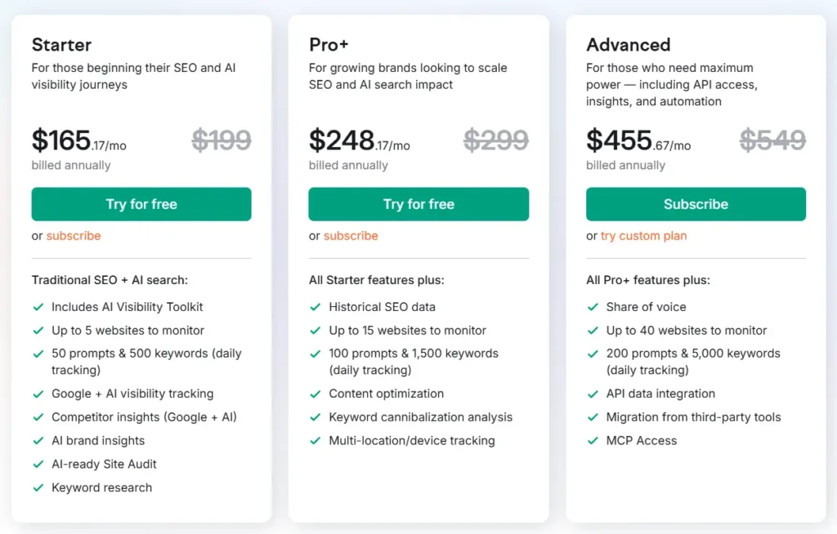Click the checkmark beside Keyword research
The height and width of the screenshot is (534, 837).
pyautogui.click(x=38, y=487)
